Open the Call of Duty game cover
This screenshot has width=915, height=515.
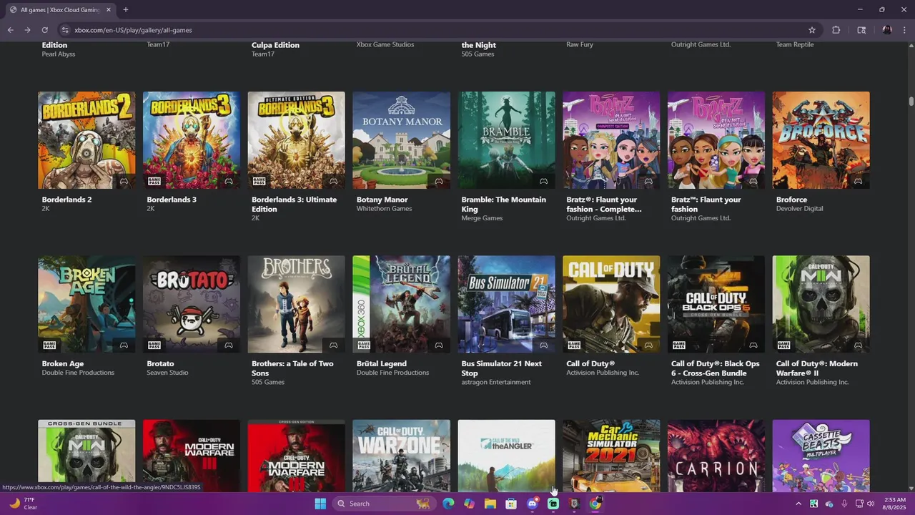(611, 304)
